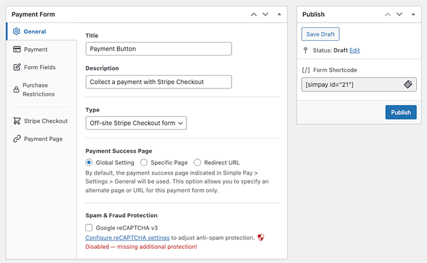
Task: Select the Specific Page radio option
Action: [x=144, y=162]
